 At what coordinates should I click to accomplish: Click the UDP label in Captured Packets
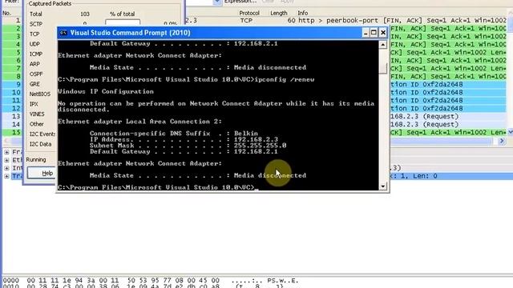(34, 44)
